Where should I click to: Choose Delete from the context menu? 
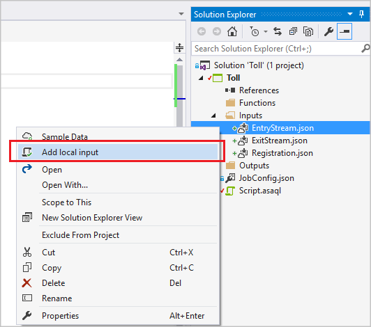pos(118,283)
